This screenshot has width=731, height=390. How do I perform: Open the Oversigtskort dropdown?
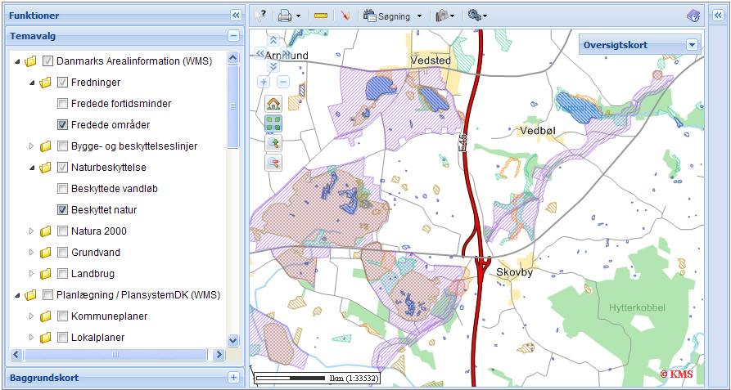[692, 45]
